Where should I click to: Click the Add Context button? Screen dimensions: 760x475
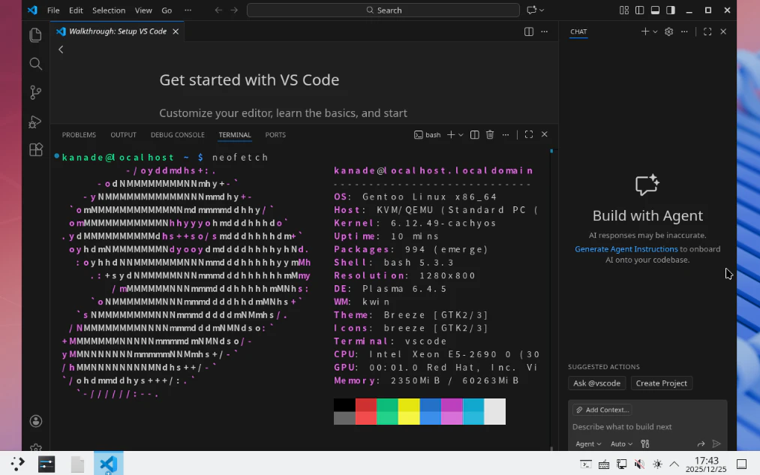tap(602, 410)
